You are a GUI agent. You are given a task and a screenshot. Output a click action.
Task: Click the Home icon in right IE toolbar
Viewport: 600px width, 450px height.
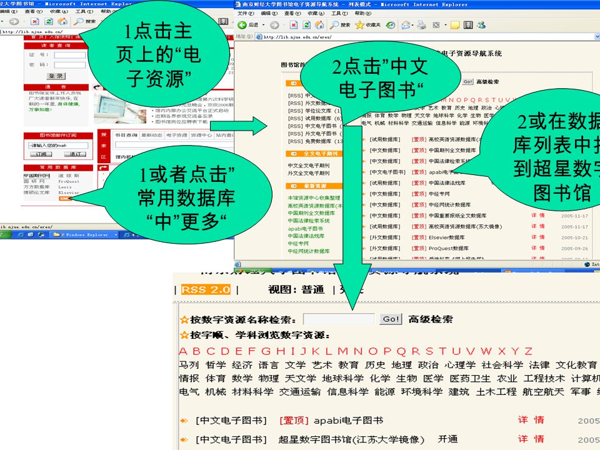point(319,25)
